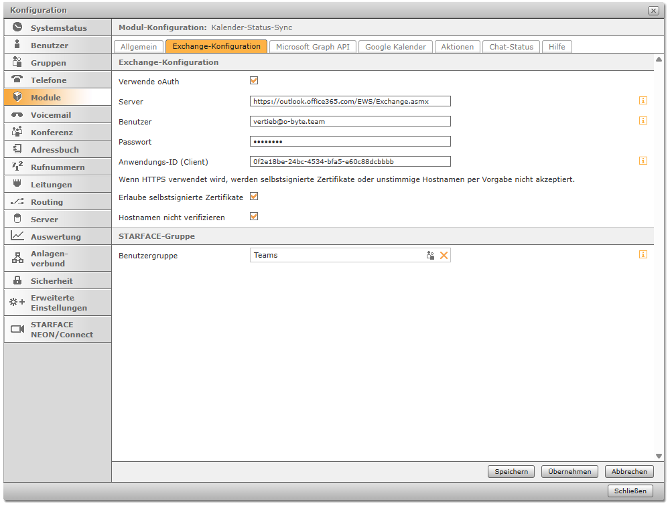Click the info icon beside Anwendungs-ID field
The image size is (670, 506).
(x=643, y=161)
